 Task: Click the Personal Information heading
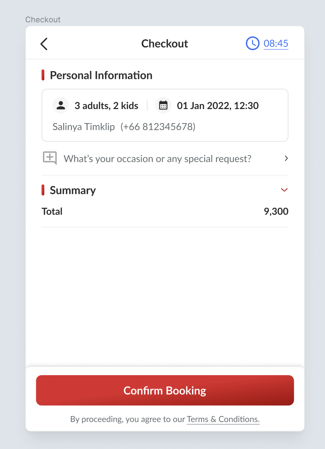click(101, 75)
